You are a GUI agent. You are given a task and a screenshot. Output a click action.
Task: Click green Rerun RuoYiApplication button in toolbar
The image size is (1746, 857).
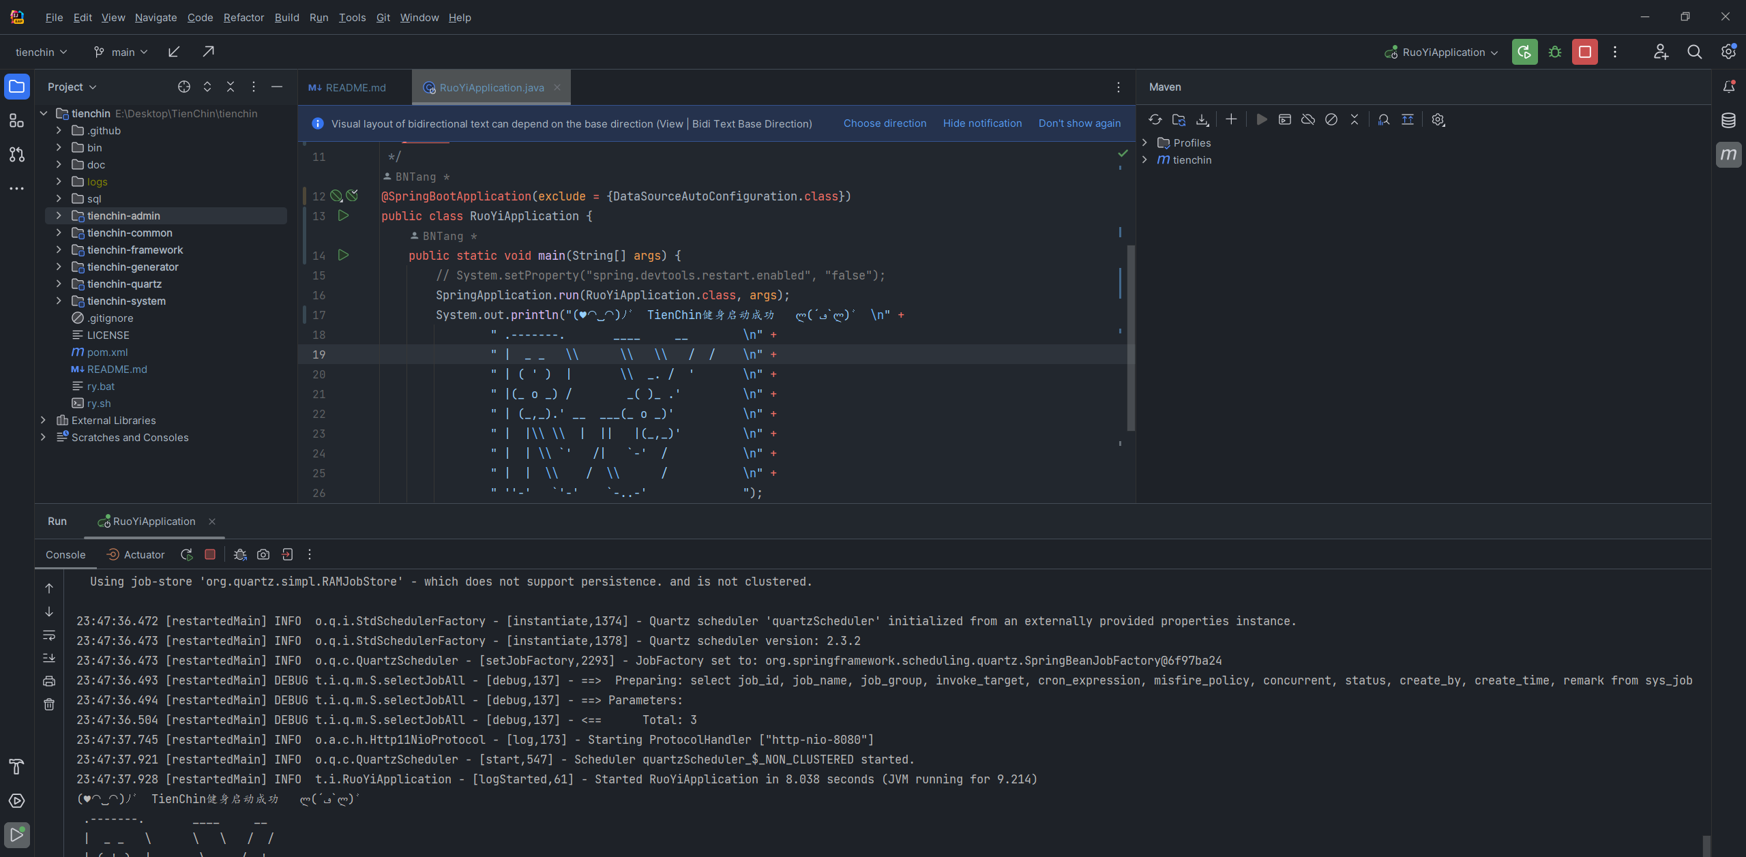1524,52
